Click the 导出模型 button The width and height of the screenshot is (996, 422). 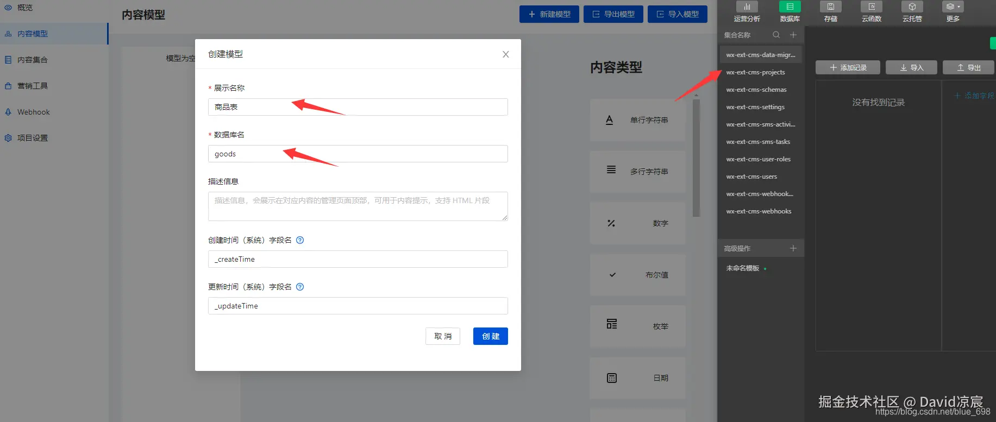coord(613,14)
